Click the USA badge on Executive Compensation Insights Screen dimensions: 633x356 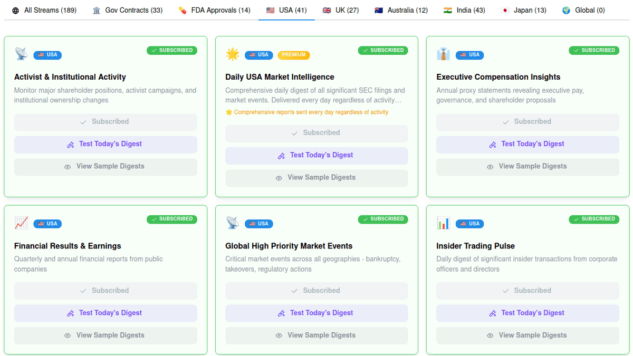pyautogui.click(x=469, y=55)
